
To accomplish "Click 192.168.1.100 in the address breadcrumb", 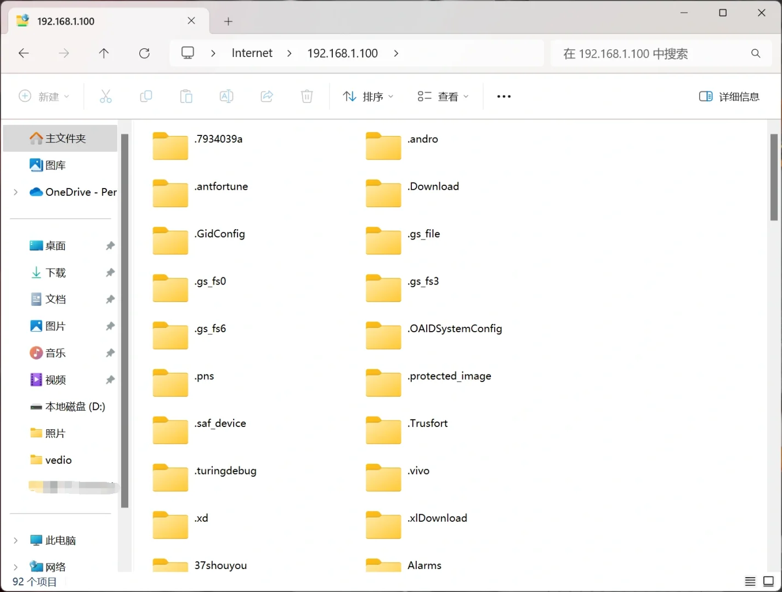I will pyautogui.click(x=343, y=53).
